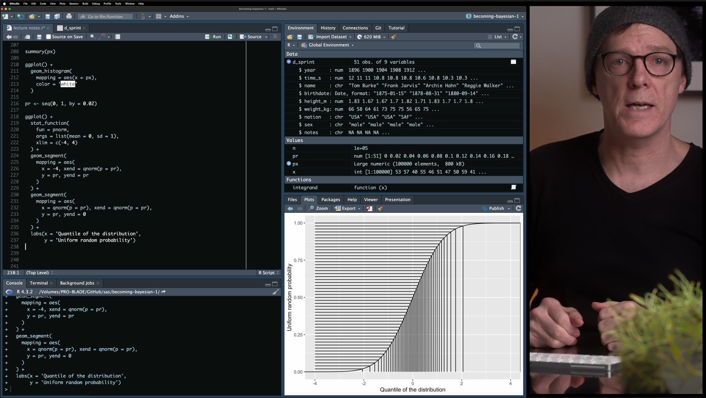Maximize the Plots pane

coord(517,201)
